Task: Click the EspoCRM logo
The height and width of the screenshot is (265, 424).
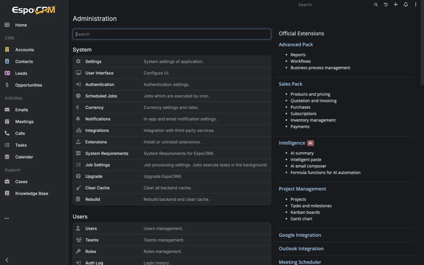Action: [x=34, y=10]
